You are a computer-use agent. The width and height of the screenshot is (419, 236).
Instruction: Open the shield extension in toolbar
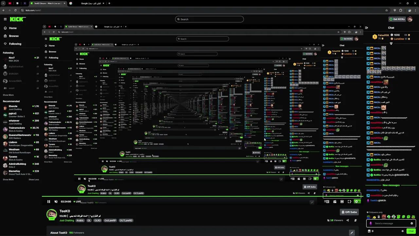point(394,10)
